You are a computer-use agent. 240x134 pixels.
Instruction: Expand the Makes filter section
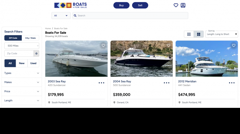pyautogui.click(x=22, y=82)
